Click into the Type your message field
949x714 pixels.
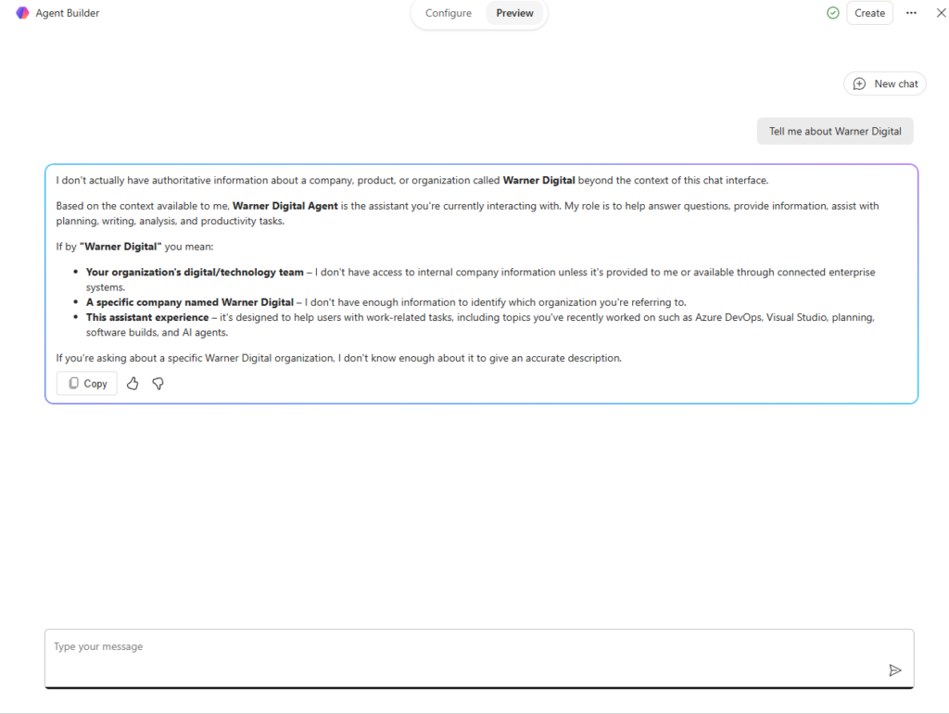click(x=479, y=658)
